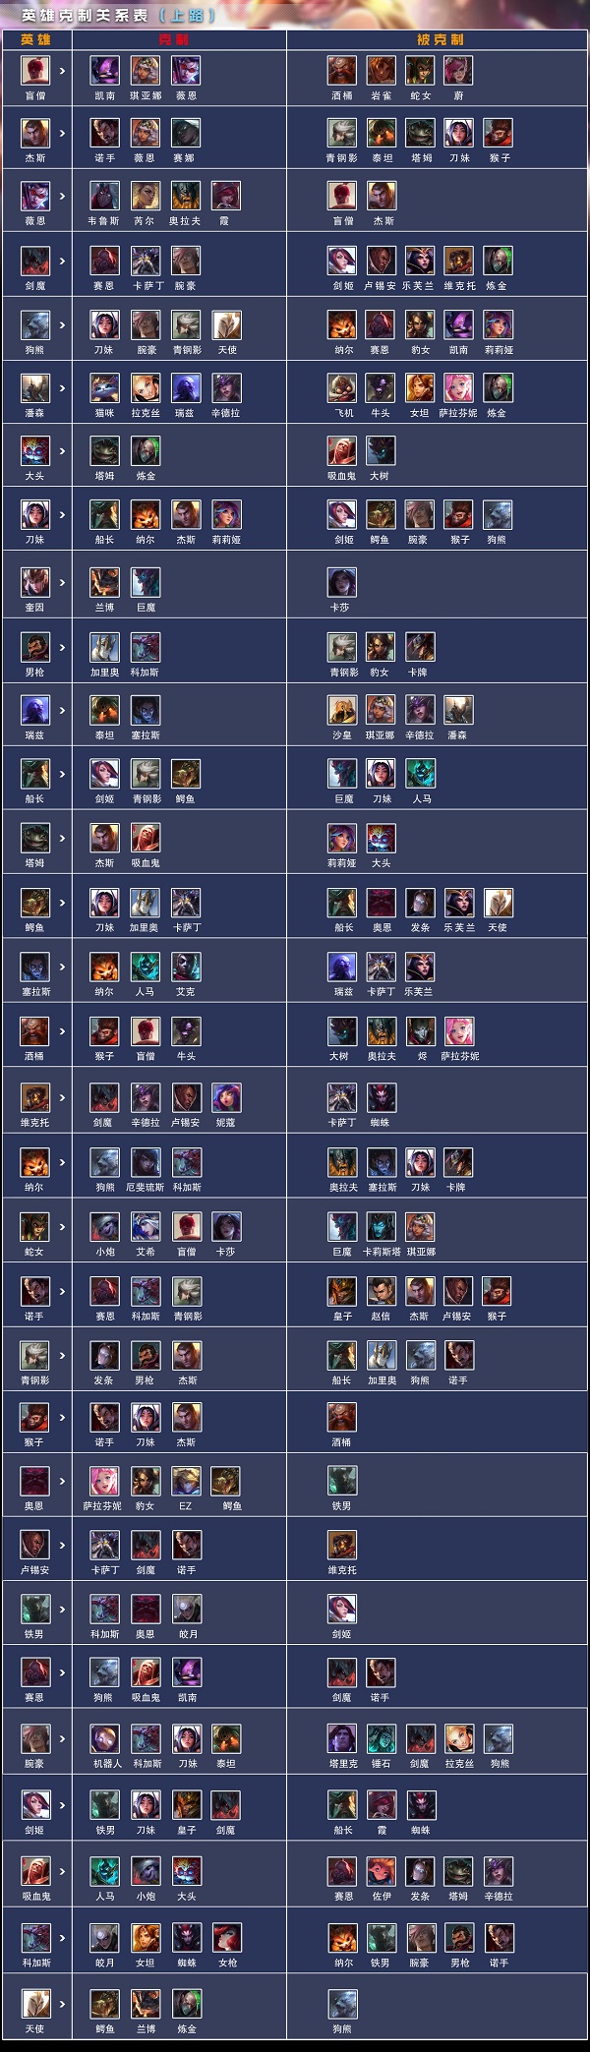The width and height of the screenshot is (590, 2052).
Task: Expand the chevron next to 奎因
Action: point(63,582)
